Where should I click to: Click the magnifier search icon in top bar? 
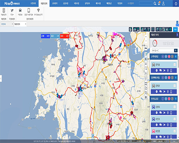(x=155, y=3)
